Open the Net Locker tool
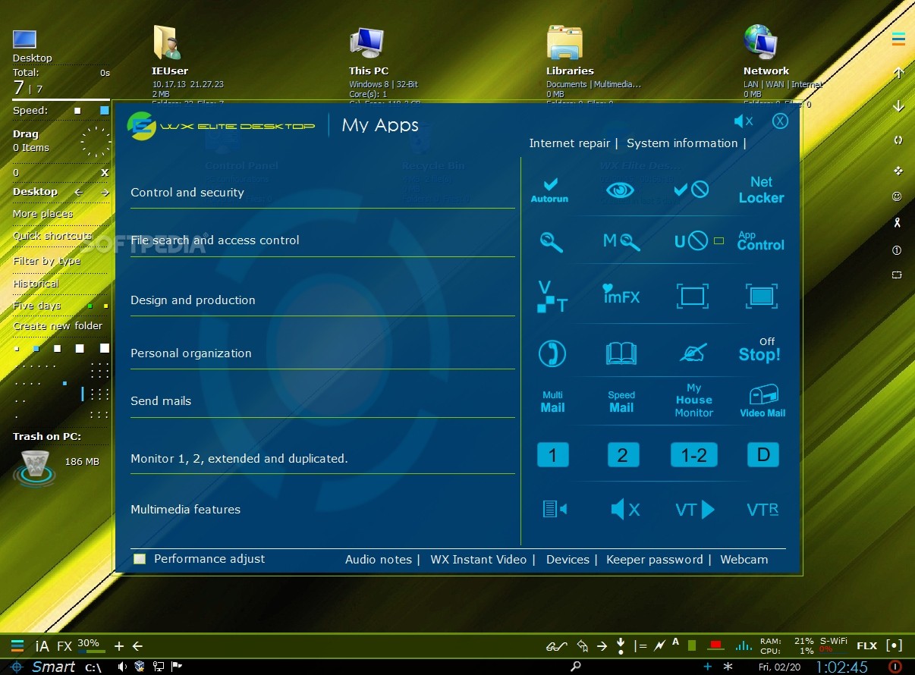 pyautogui.click(x=761, y=190)
